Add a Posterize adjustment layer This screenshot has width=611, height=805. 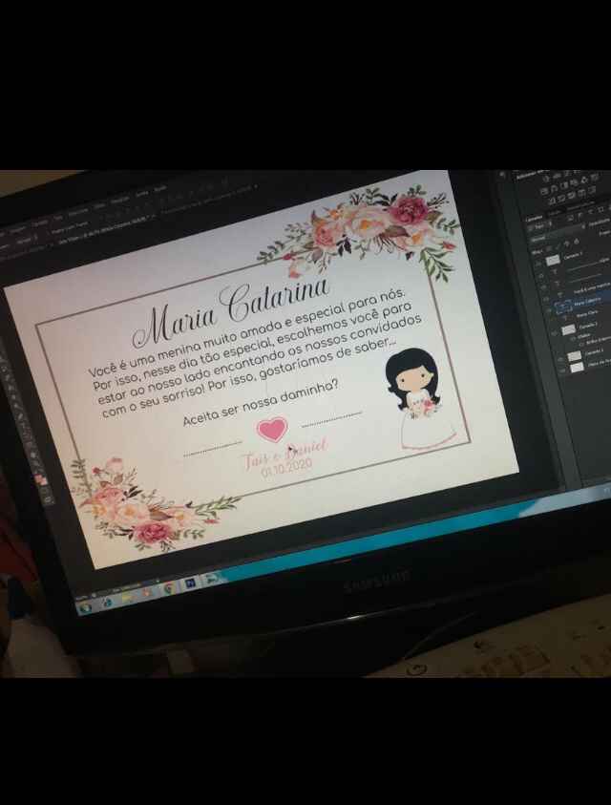click(561, 198)
